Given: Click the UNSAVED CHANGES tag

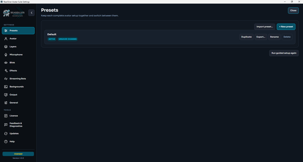Looking at the screenshot, I should click(68, 39).
